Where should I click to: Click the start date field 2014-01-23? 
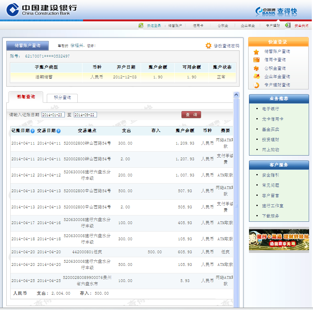pyautogui.click(x=53, y=115)
